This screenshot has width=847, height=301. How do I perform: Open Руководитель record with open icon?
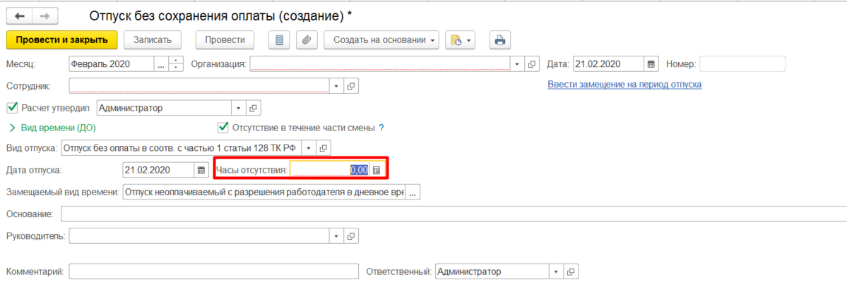[x=351, y=235]
